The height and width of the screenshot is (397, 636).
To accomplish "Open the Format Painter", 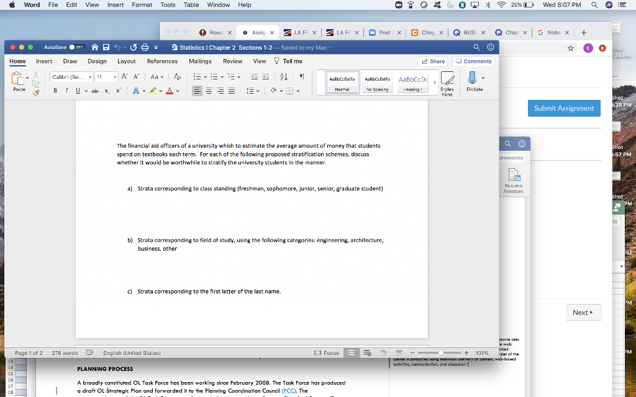I will pos(35,93).
